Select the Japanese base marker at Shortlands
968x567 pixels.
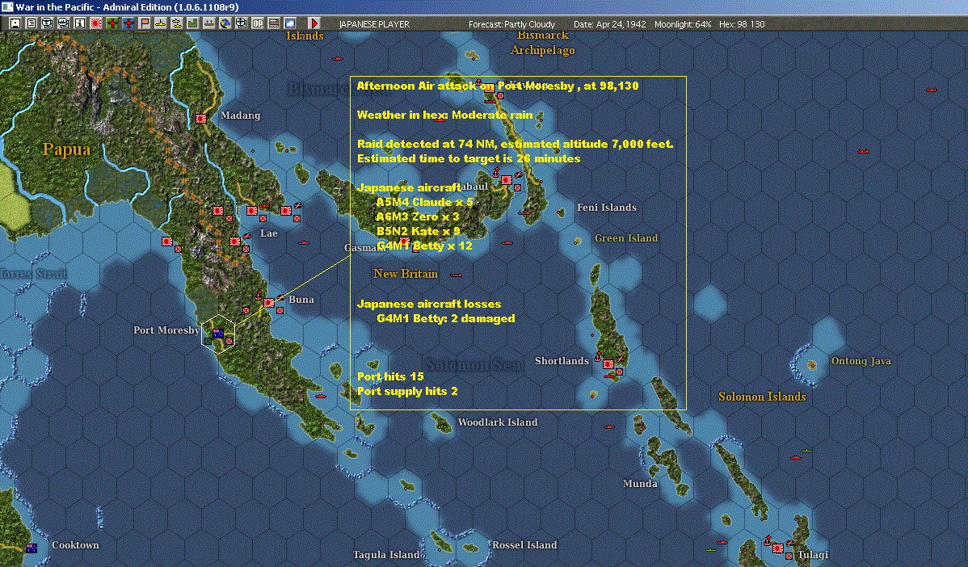(608, 364)
